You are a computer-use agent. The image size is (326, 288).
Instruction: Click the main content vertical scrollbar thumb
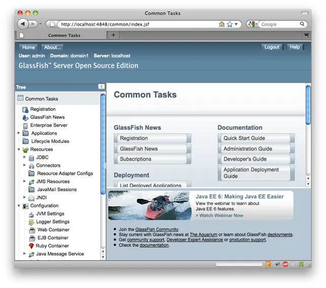click(308, 105)
